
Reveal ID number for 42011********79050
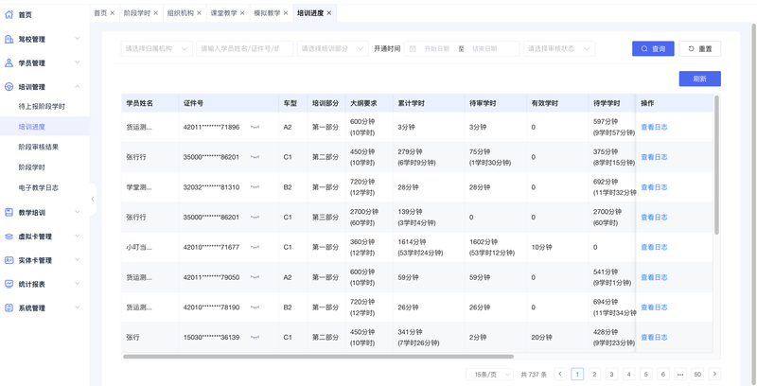tap(255, 277)
